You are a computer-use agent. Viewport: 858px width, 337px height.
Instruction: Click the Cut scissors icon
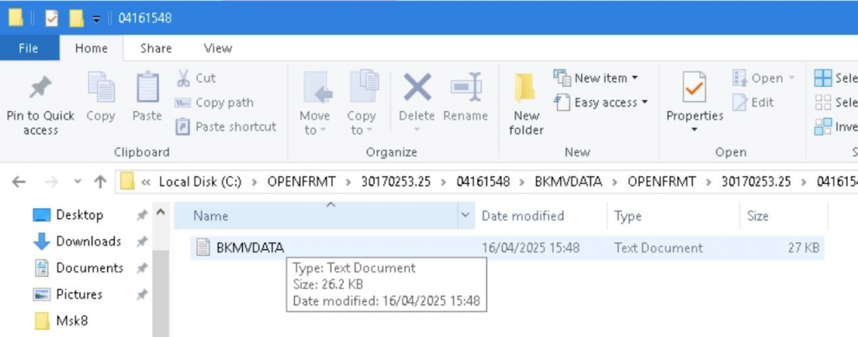[x=183, y=79]
